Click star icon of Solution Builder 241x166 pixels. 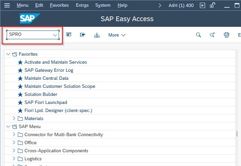(x=20, y=95)
